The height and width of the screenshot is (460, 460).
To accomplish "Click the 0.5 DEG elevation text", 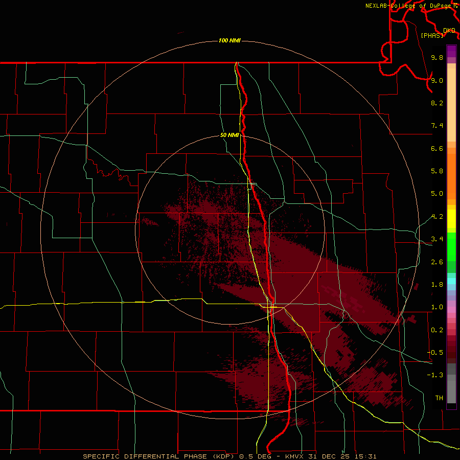I will point(256,456).
